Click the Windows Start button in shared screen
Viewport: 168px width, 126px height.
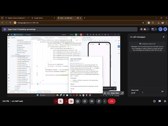point(38,95)
